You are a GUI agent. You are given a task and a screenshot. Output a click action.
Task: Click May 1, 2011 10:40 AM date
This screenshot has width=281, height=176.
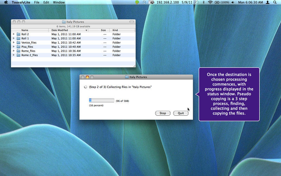pyautogui.click(x=66, y=47)
